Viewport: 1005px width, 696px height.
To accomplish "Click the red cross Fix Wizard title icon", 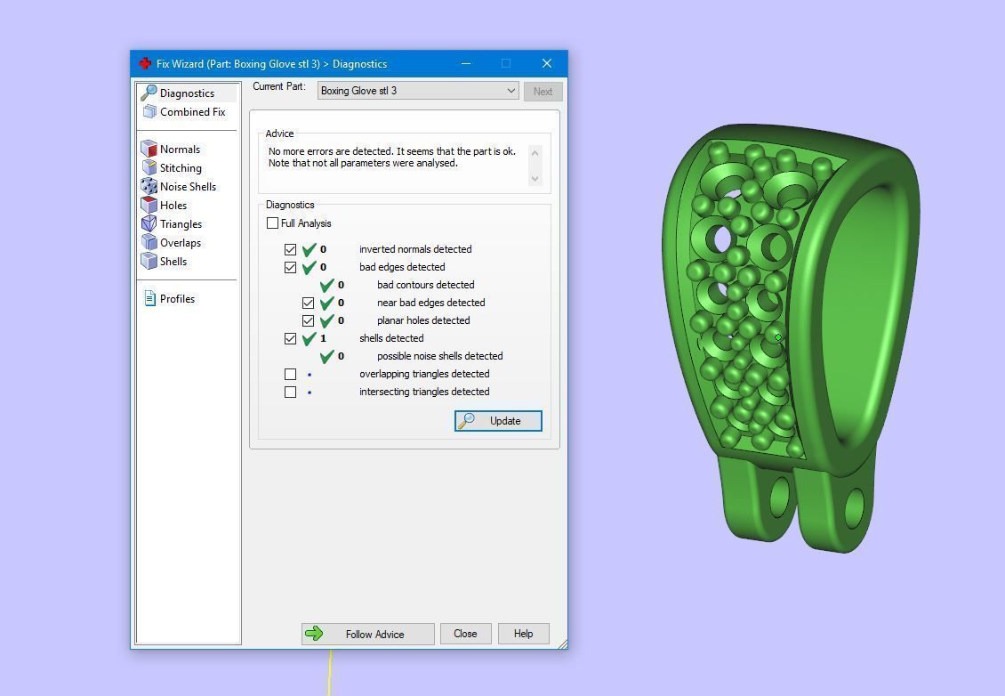I will (x=145, y=63).
